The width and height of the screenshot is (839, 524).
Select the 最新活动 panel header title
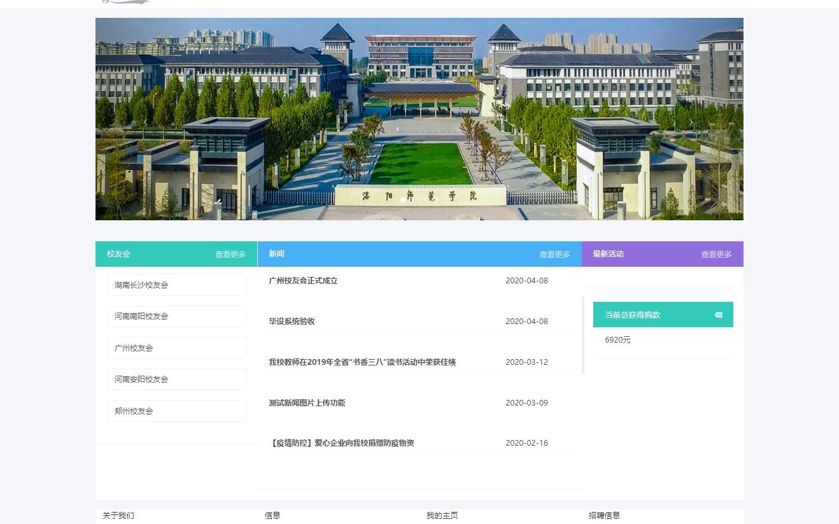[x=608, y=253]
